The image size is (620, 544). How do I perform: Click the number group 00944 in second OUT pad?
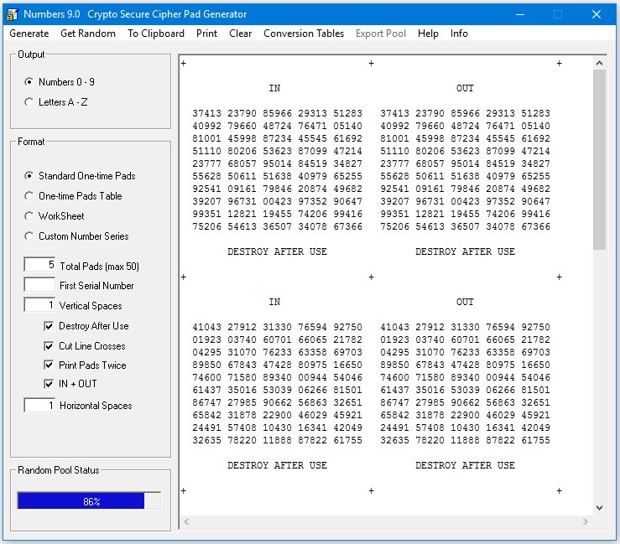tap(500, 377)
